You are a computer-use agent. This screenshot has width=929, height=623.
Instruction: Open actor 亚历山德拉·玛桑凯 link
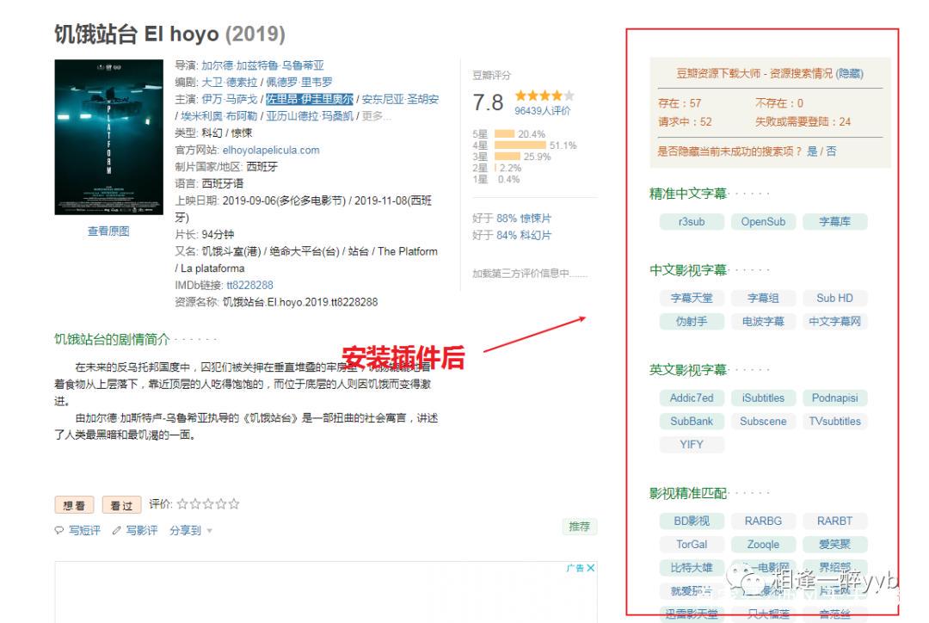310,115
